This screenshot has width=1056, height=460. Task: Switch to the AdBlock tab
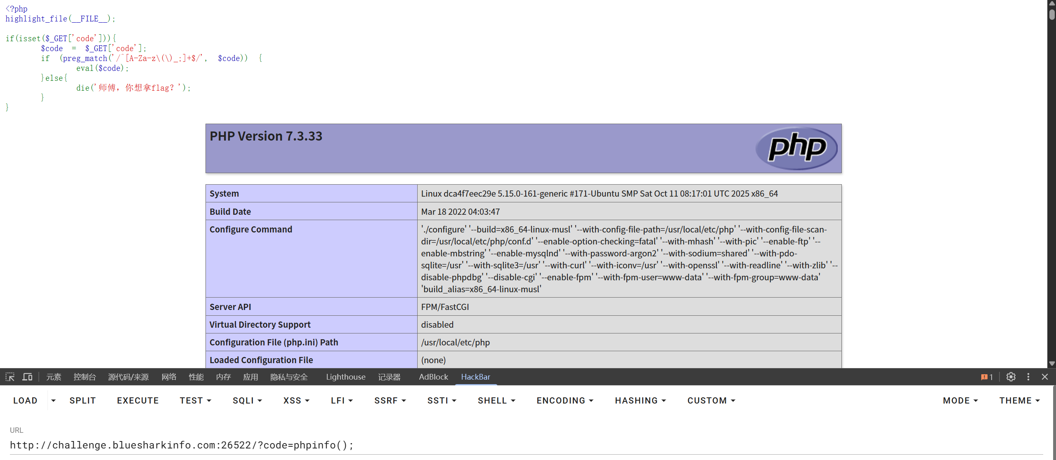click(433, 377)
